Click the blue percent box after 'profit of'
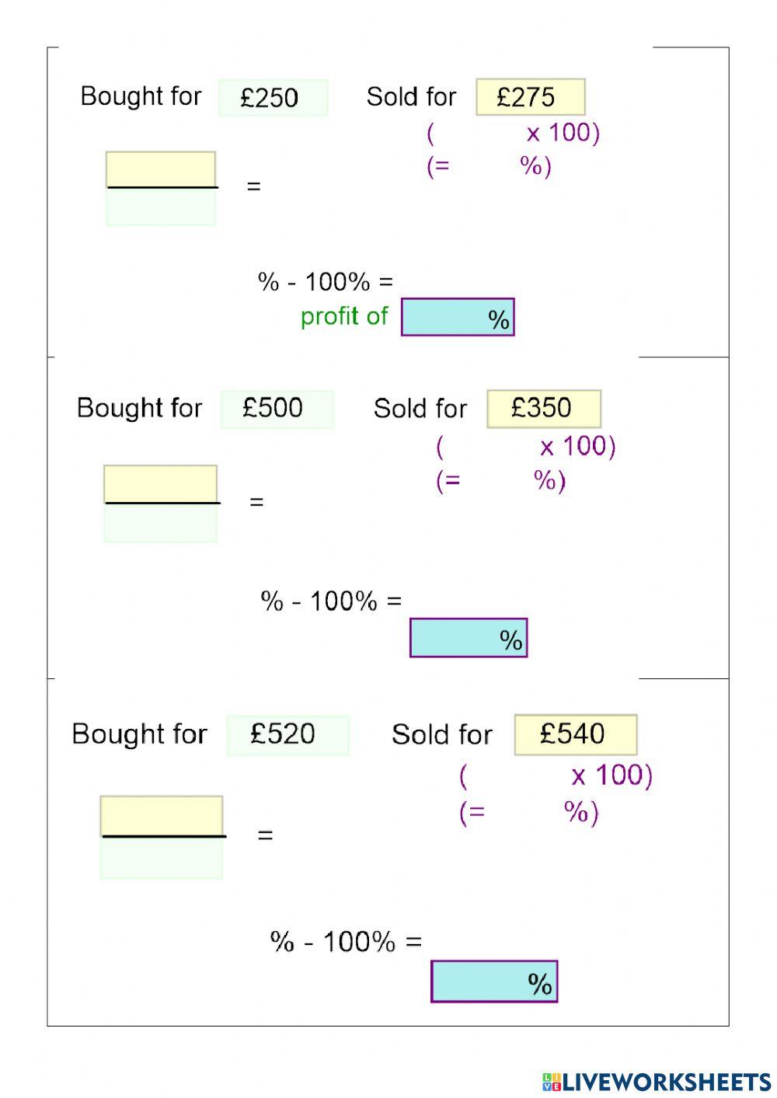Screen dimensions: 777x1098 (x=458, y=317)
